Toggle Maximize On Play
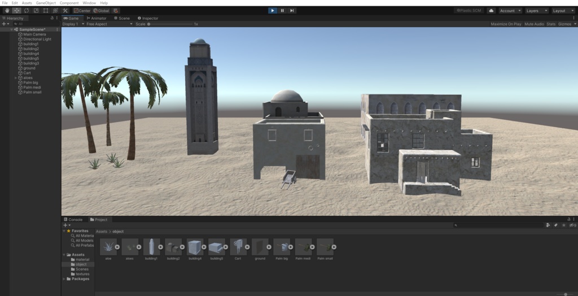The image size is (578, 296). pyautogui.click(x=506, y=24)
